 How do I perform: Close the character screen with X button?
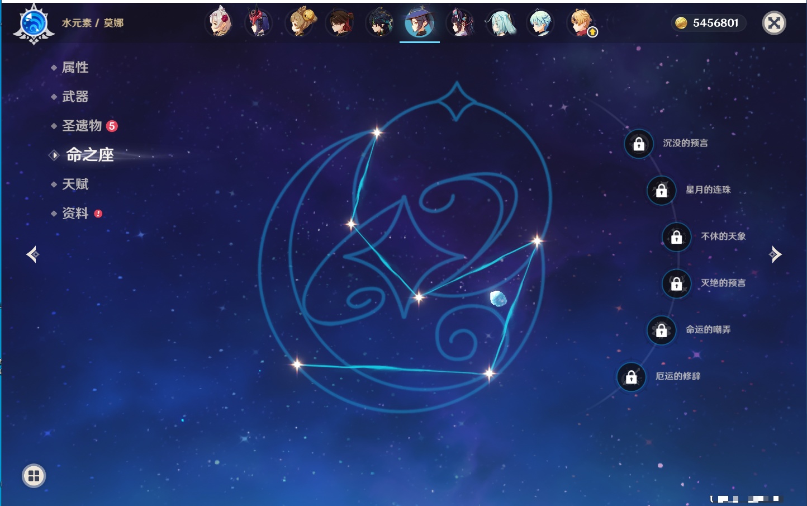[x=774, y=23]
